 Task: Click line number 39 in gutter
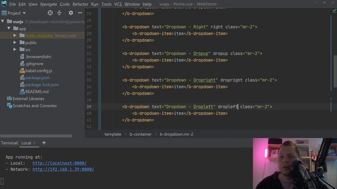point(89,107)
